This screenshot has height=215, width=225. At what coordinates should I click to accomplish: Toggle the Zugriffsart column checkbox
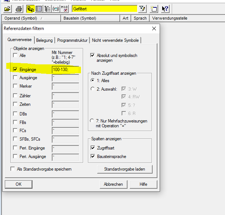click(93, 148)
